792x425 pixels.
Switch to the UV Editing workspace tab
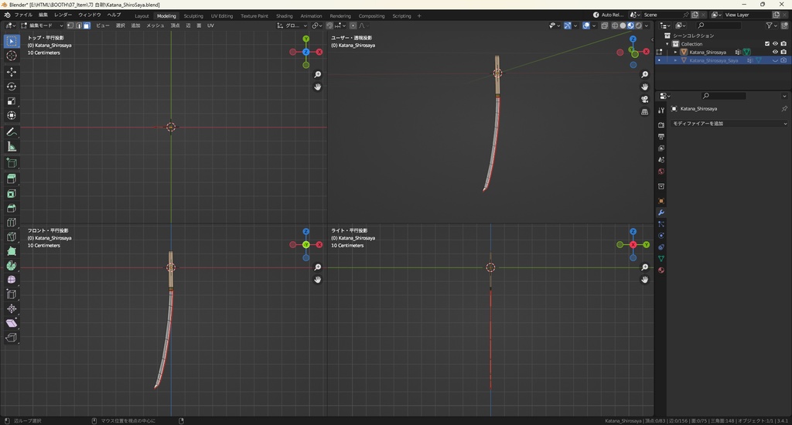222,15
